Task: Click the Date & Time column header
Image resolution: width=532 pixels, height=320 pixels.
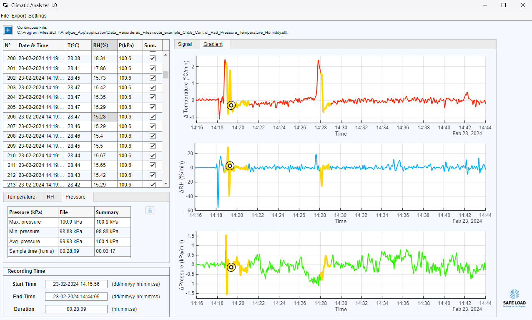Action: click(x=41, y=45)
